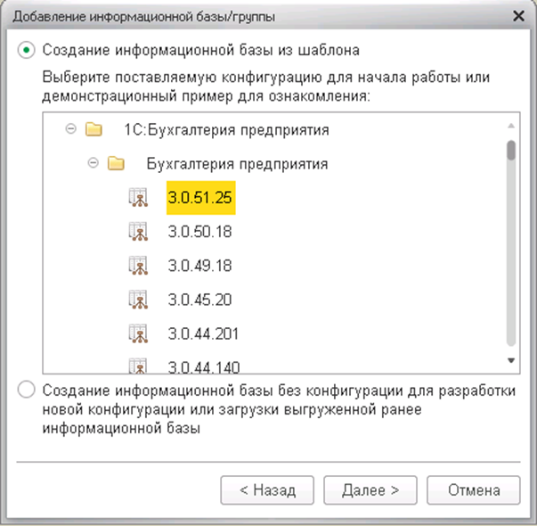Click the 3.0.51.25 configuration template icon

coord(138,198)
